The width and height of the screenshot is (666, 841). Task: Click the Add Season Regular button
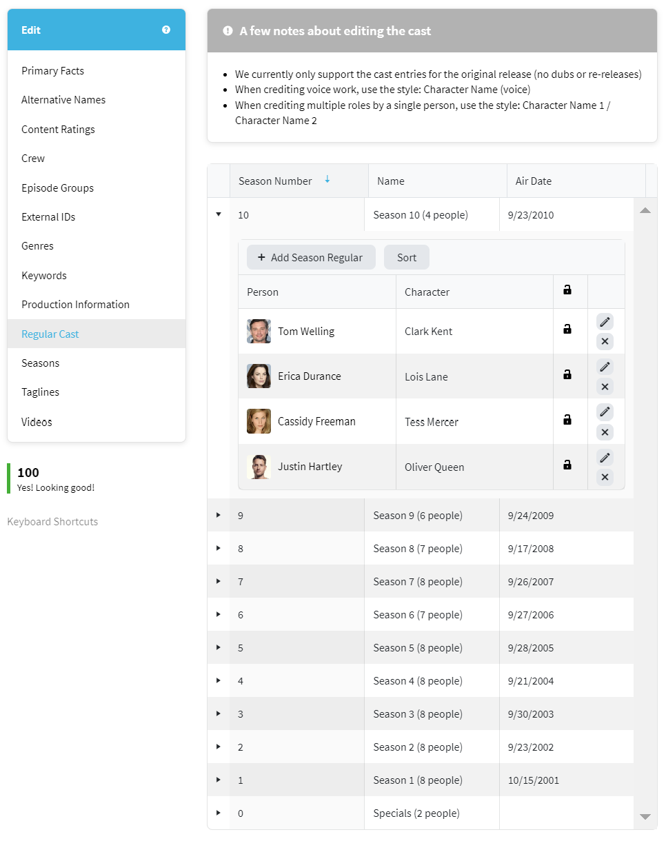click(x=311, y=257)
